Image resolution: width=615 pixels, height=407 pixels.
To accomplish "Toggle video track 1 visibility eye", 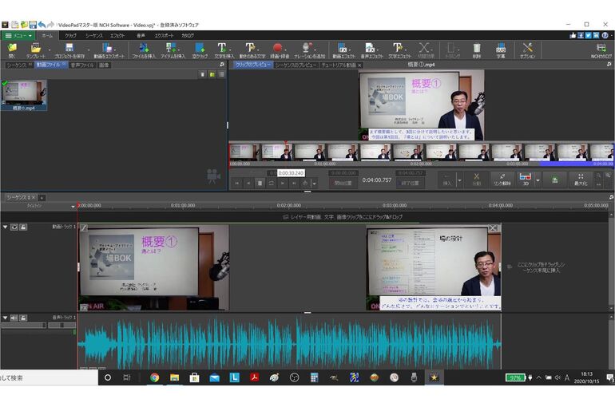I will [14, 227].
